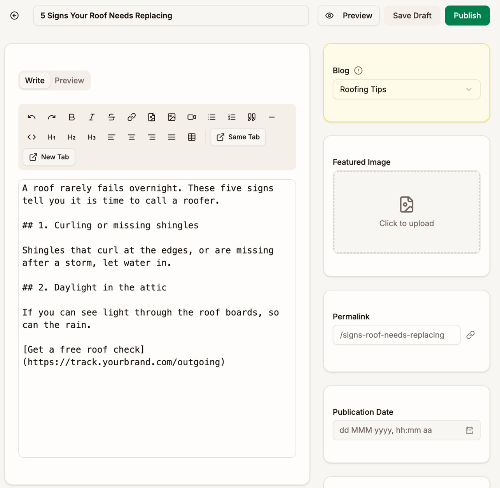
Task: Click the Same Tab link button
Action: (x=238, y=137)
